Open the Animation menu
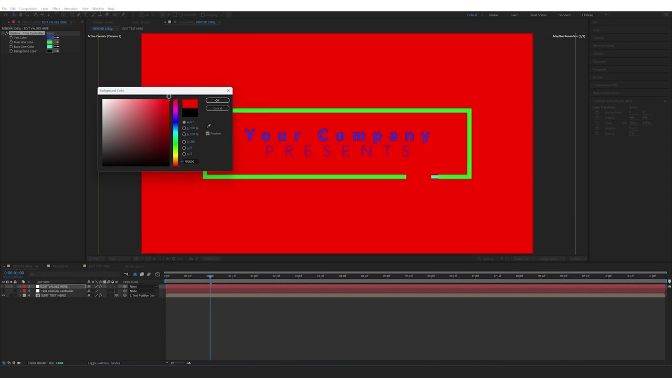Screen dimensions: 672x378 [x=71, y=9]
